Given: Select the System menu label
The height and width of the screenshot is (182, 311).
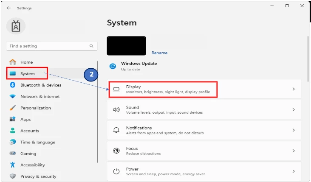Looking at the screenshot, I should tap(28, 74).
